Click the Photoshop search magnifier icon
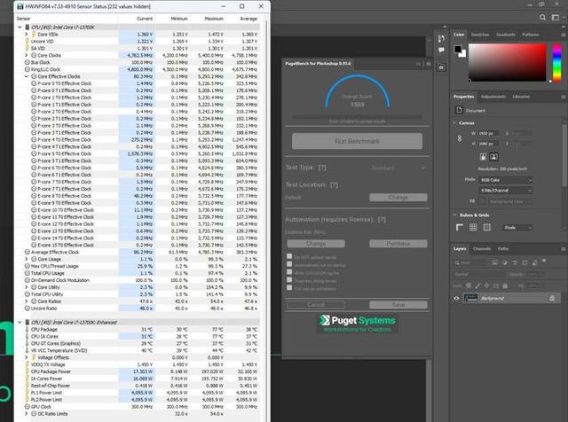The width and height of the screenshot is (568, 422). pos(542,18)
